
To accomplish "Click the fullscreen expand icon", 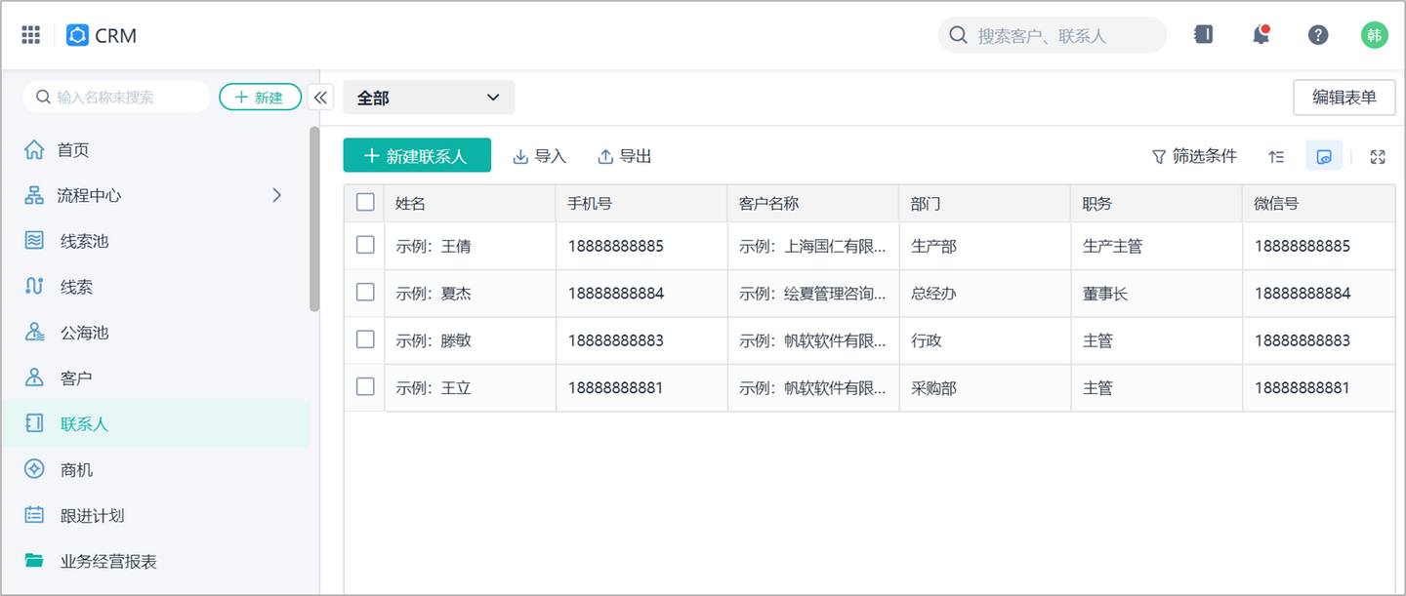I will [1377, 156].
